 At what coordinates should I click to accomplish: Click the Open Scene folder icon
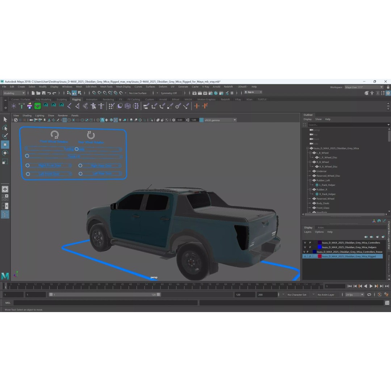coord(38,93)
